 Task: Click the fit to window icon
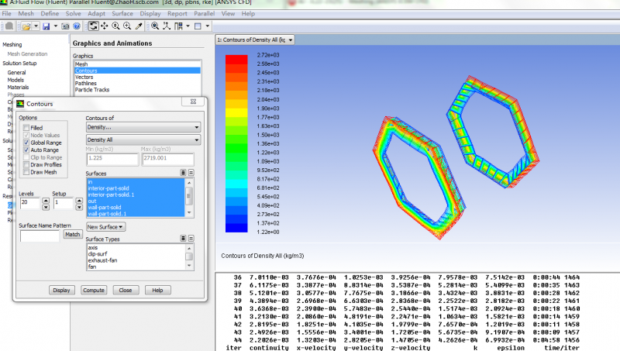[x=155, y=26]
